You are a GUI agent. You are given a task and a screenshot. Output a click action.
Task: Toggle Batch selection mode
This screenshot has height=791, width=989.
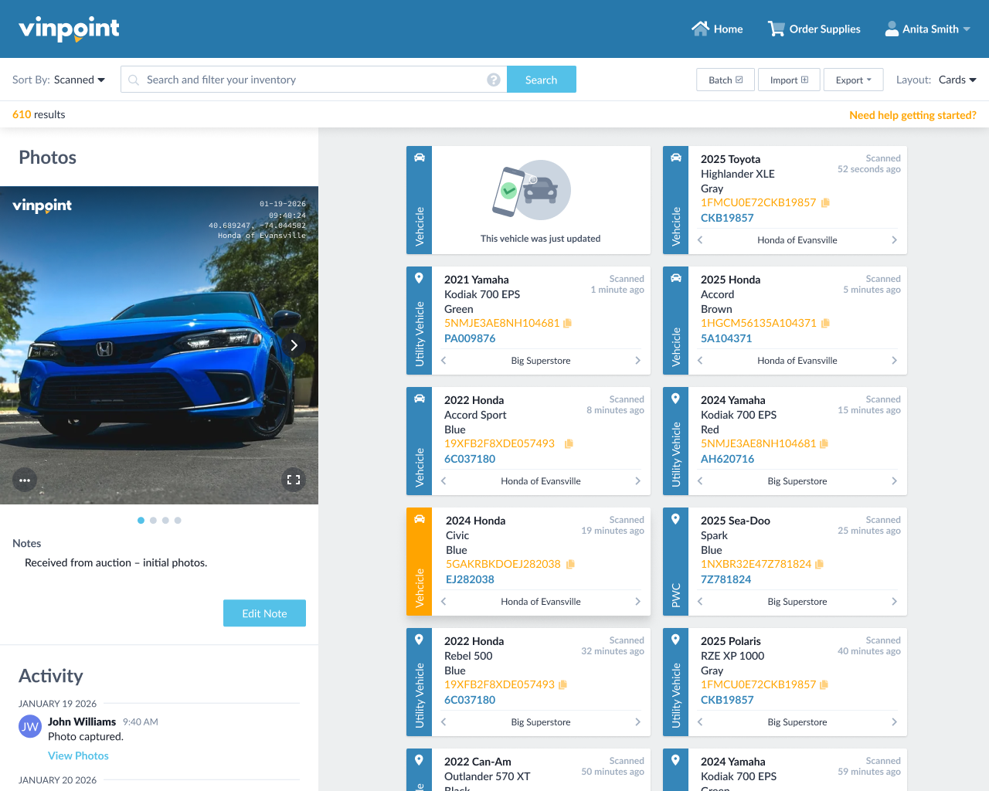tap(726, 80)
